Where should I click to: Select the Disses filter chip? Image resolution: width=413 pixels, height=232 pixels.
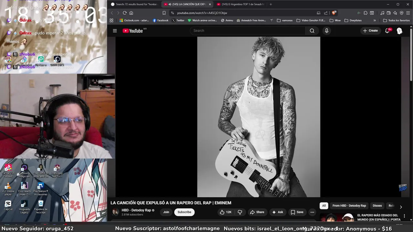pyautogui.click(x=377, y=206)
